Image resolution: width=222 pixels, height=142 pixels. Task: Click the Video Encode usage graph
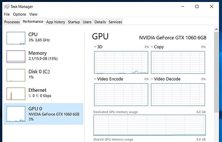tap(121, 95)
